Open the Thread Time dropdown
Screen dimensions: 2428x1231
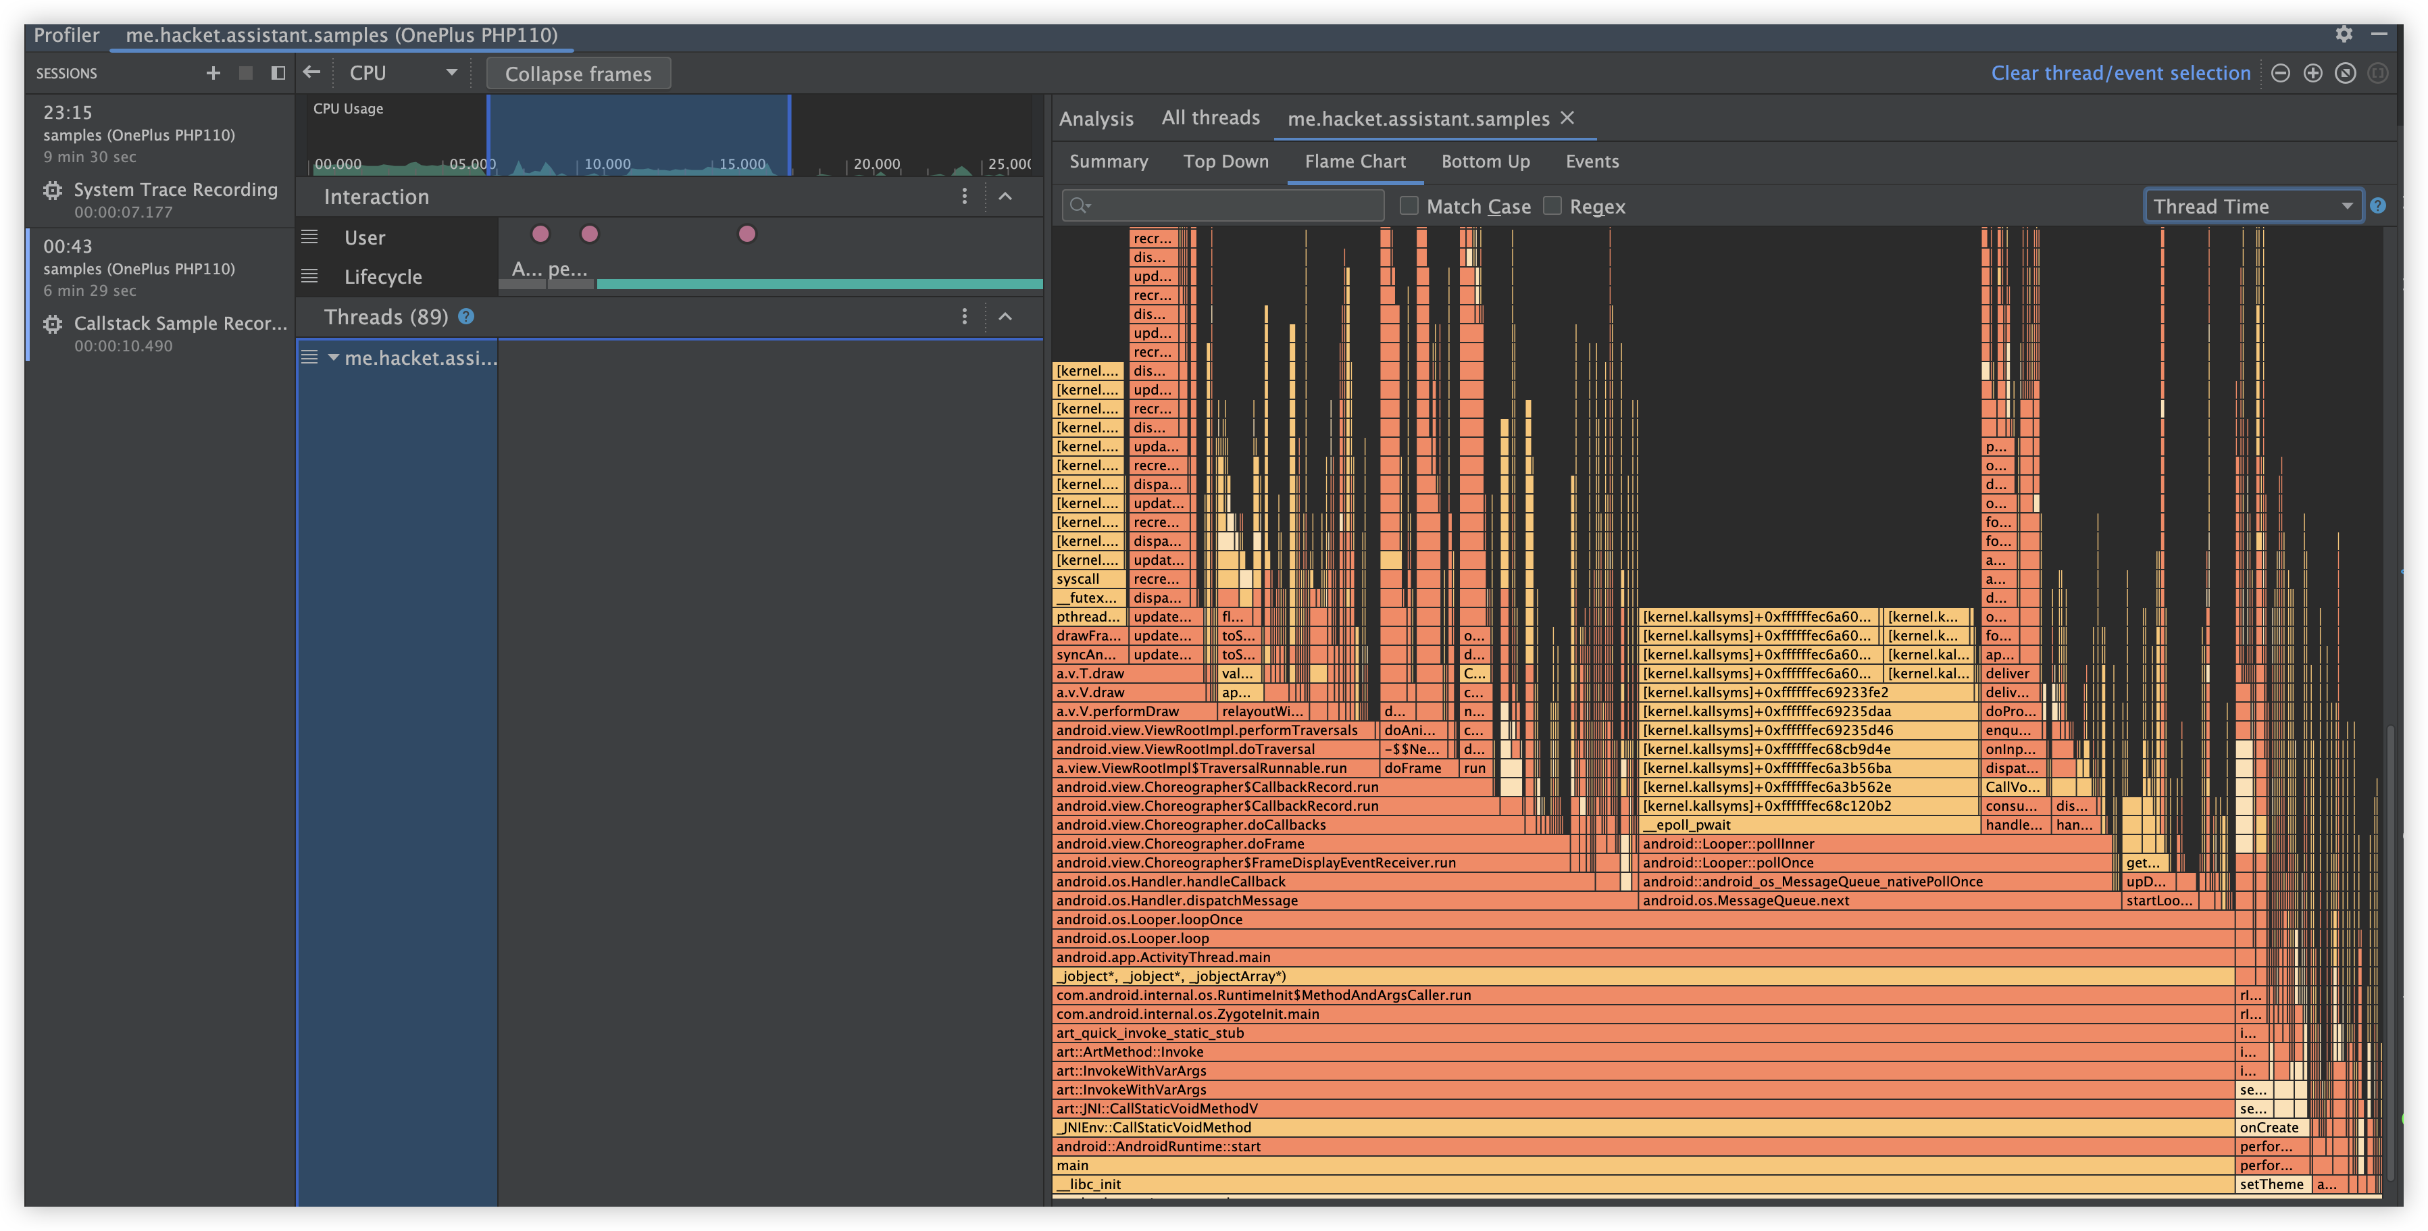point(2252,205)
